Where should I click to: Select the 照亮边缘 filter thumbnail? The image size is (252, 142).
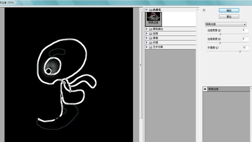(153, 19)
